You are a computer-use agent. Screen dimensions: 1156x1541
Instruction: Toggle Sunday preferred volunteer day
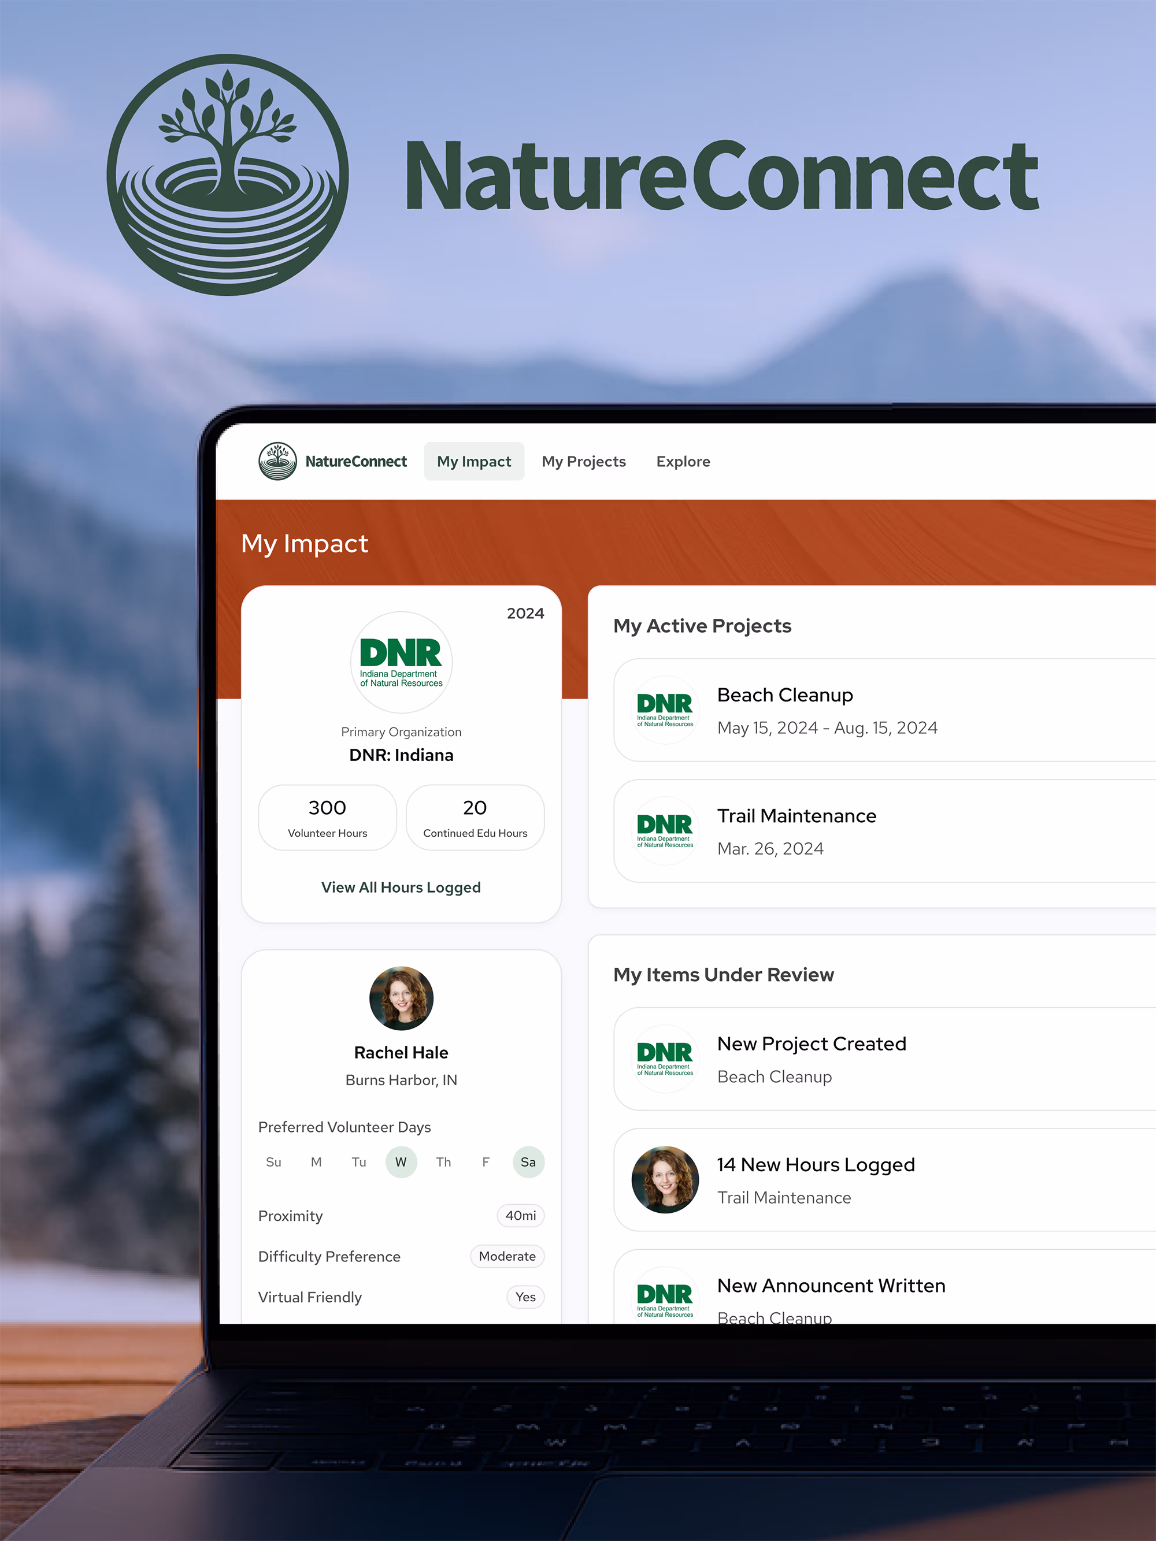(x=274, y=1162)
